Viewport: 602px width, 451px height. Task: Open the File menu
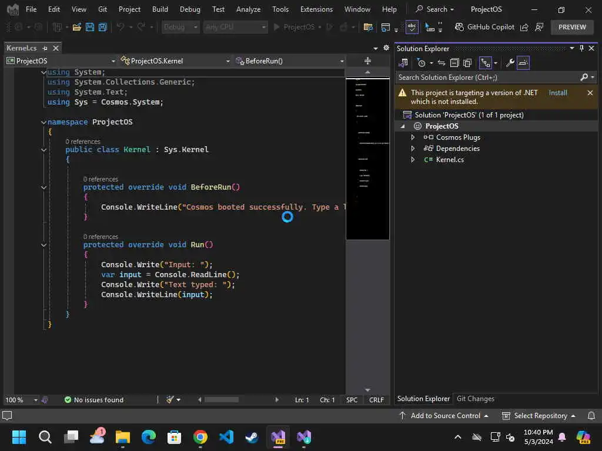point(31,9)
